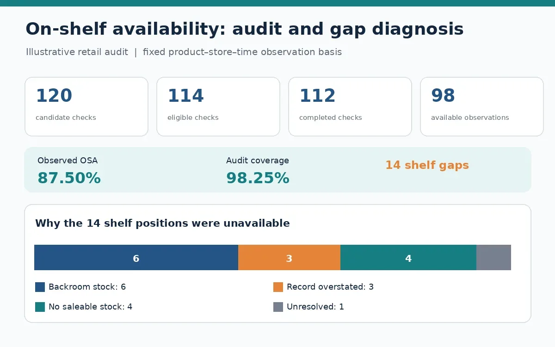
Task: Click the Audit coverage label
Action: pyautogui.click(x=258, y=161)
